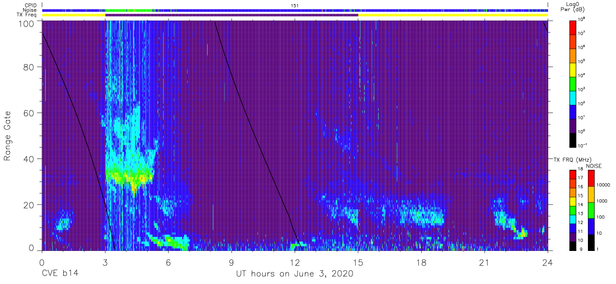Pick the red top segment of power colorbar
This screenshot has height=284, width=616.
pos(573,27)
